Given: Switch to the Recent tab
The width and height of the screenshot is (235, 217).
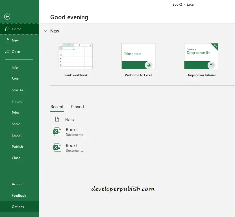Looking at the screenshot, I should click(57, 107).
